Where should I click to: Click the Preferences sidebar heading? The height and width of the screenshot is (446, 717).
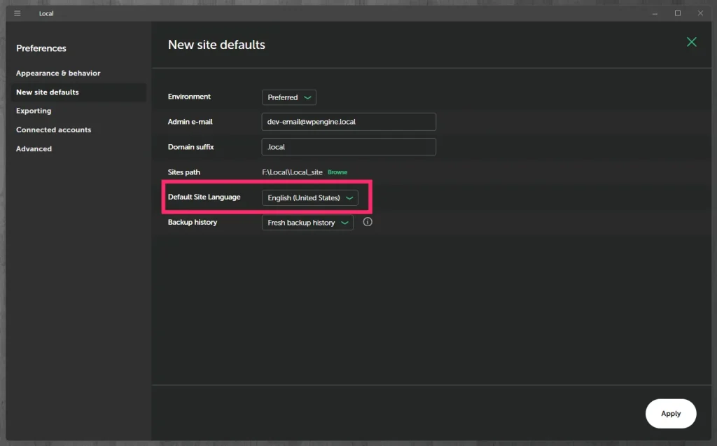(41, 48)
